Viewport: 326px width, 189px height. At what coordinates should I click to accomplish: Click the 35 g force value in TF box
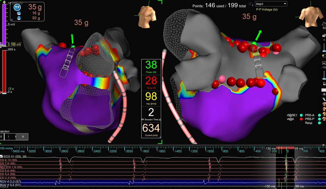35,7
